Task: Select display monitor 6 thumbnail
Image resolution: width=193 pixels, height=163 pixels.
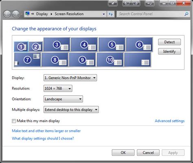Action: [x=139, y=45]
